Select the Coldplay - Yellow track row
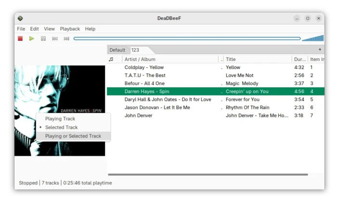 (144, 67)
